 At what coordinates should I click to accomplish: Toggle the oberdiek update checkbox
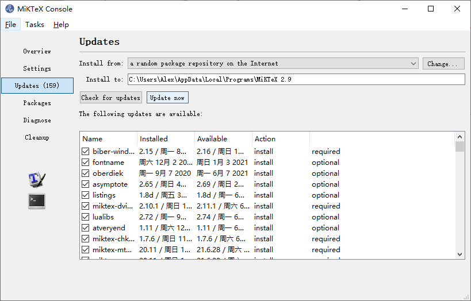85,173
